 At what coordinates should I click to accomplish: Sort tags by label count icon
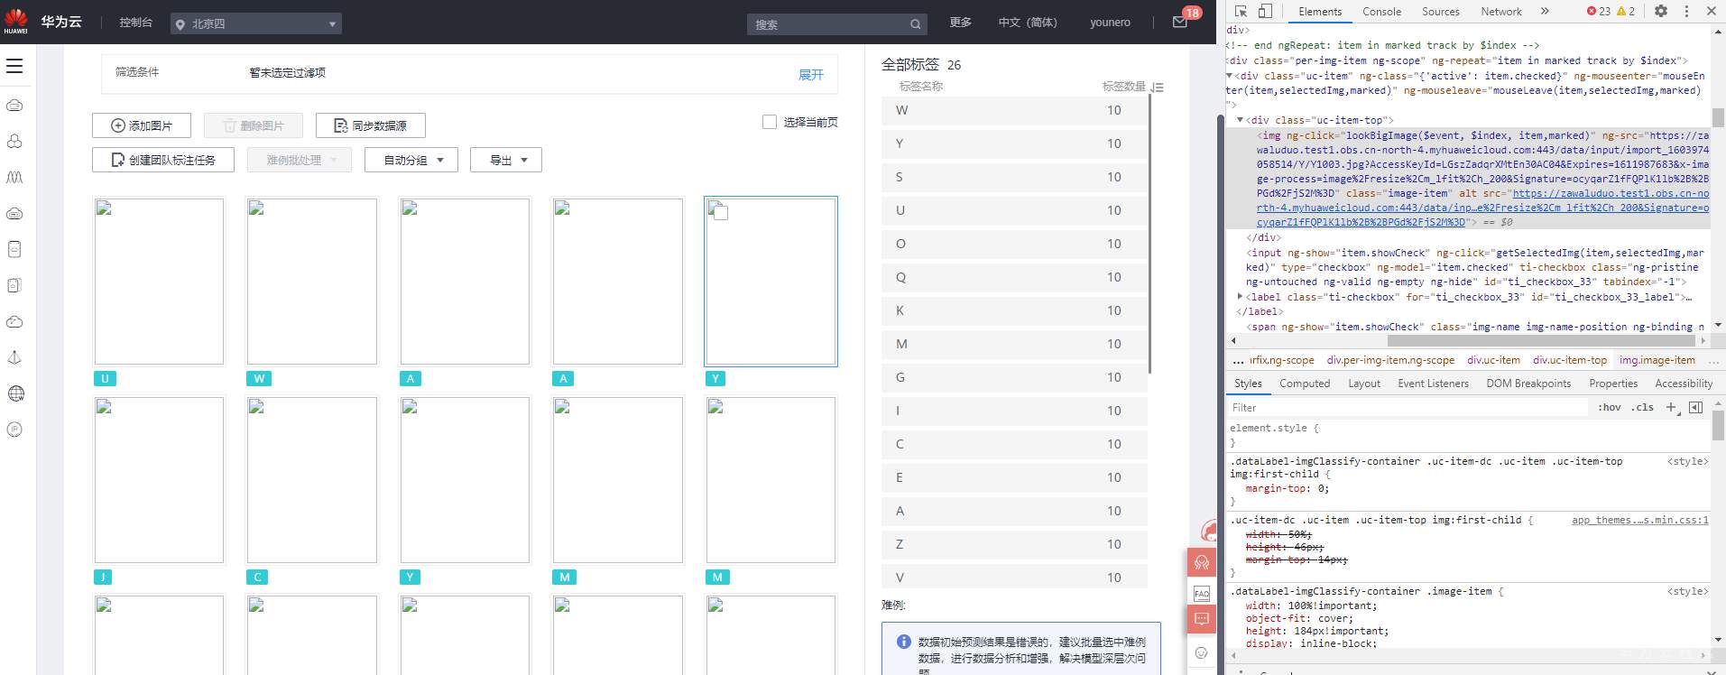1158,87
